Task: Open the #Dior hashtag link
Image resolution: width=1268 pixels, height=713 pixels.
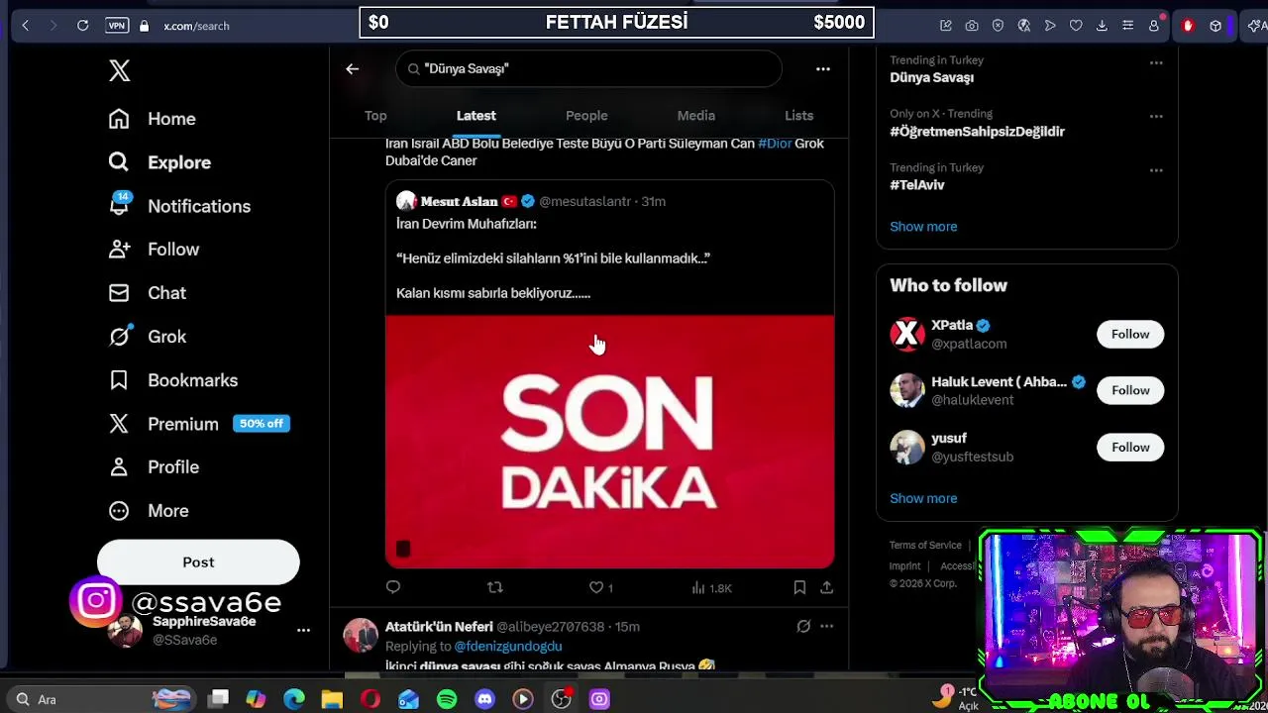Action: click(x=775, y=144)
